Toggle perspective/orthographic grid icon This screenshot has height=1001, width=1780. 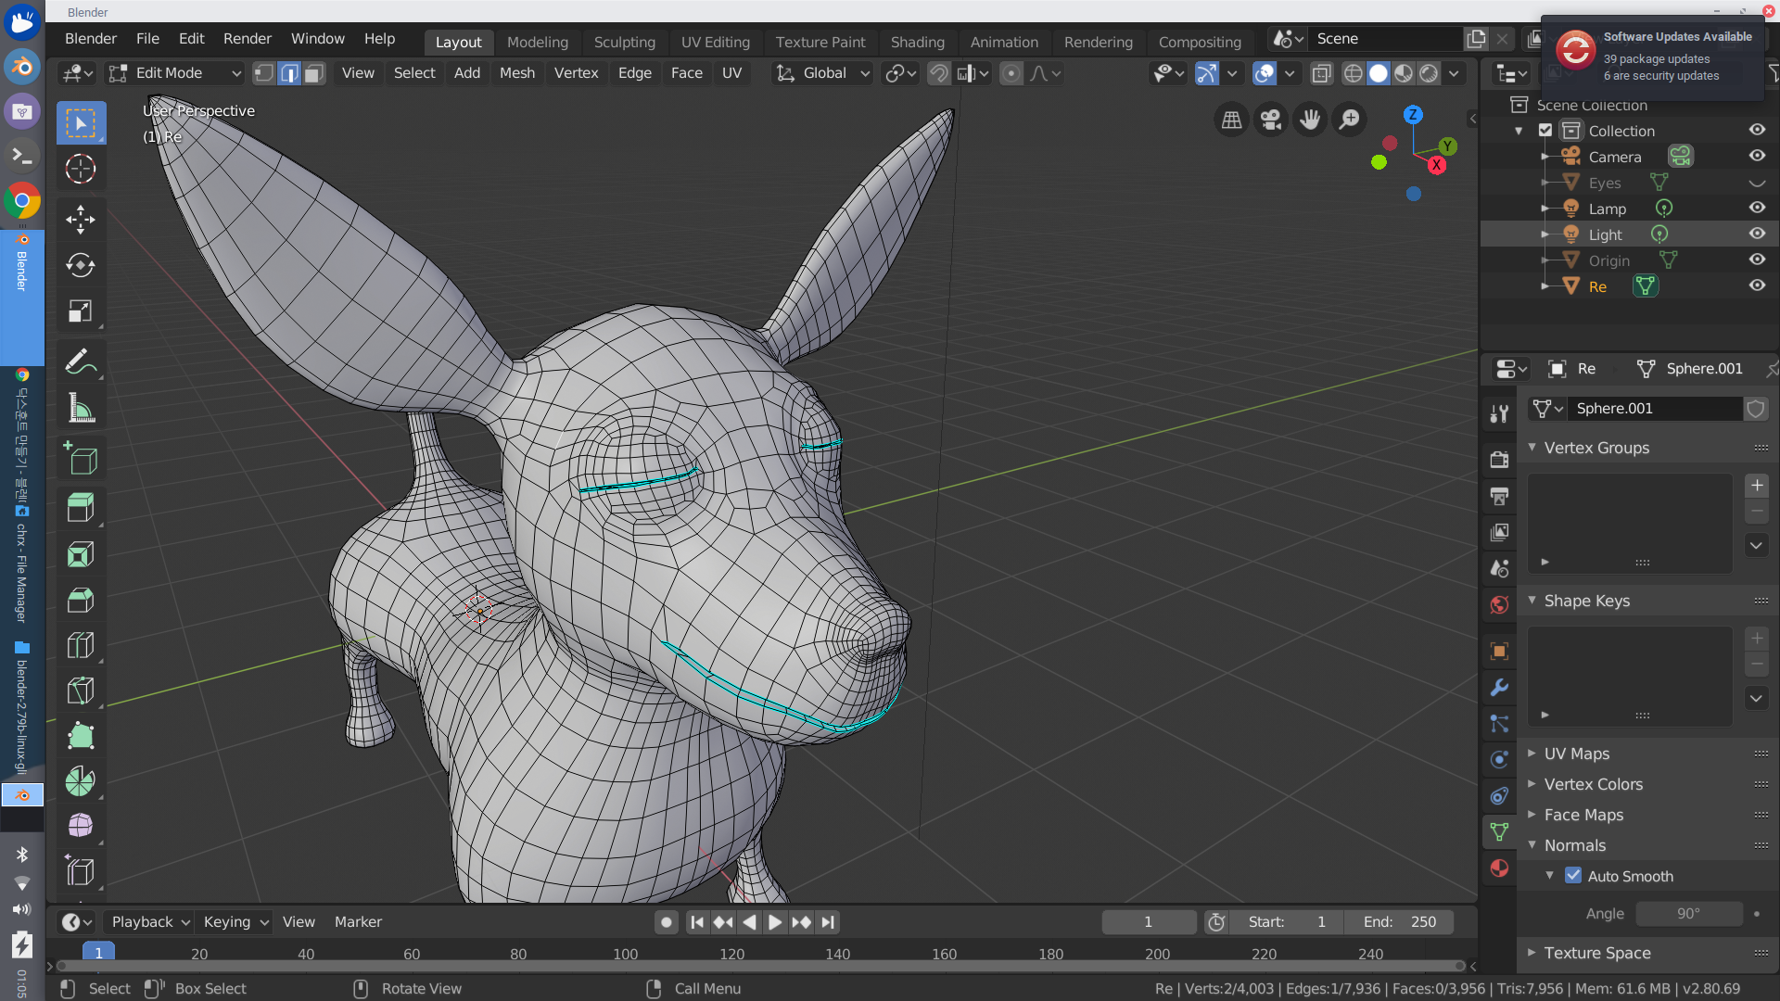pyautogui.click(x=1231, y=120)
